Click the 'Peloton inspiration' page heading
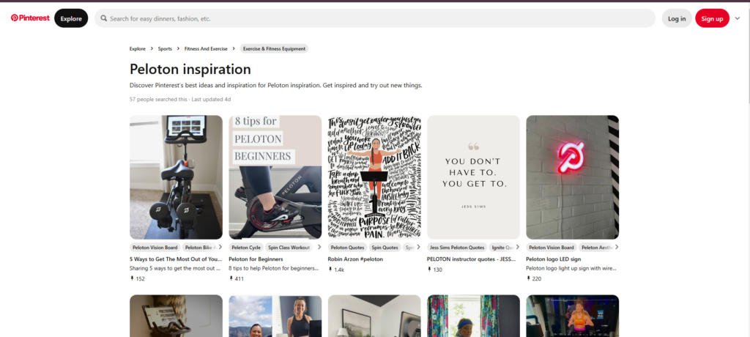Image resolution: width=750 pixels, height=337 pixels. (190, 70)
